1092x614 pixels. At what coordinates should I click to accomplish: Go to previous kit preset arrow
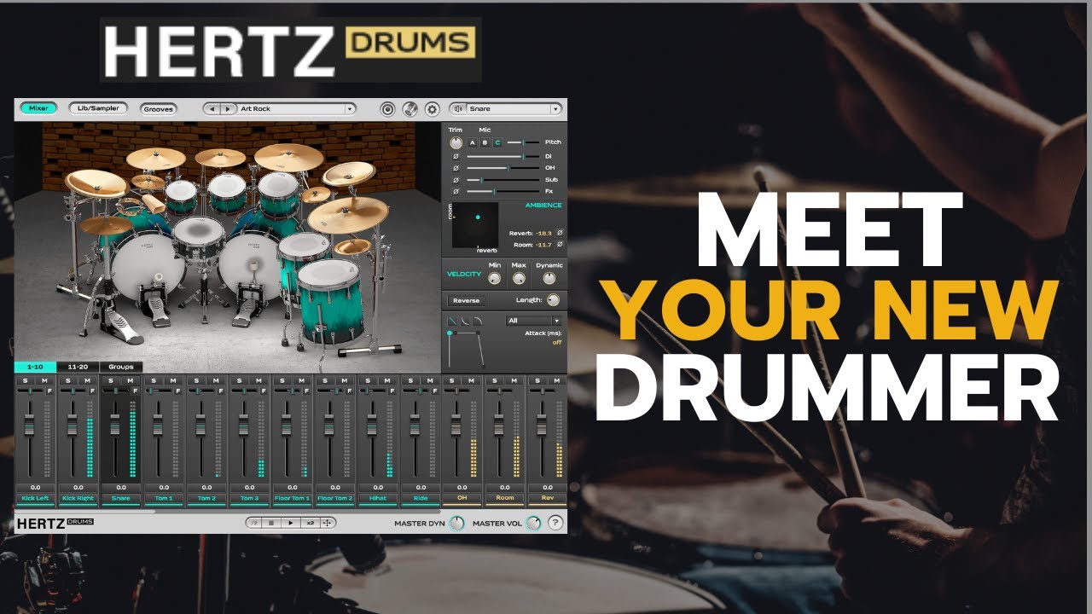[x=212, y=109]
